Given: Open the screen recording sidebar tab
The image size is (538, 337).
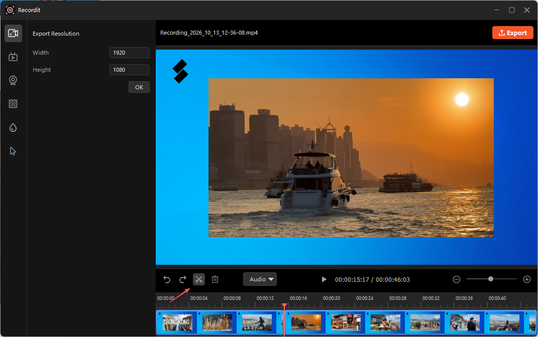Looking at the screenshot, I should (x=13, y=57).
